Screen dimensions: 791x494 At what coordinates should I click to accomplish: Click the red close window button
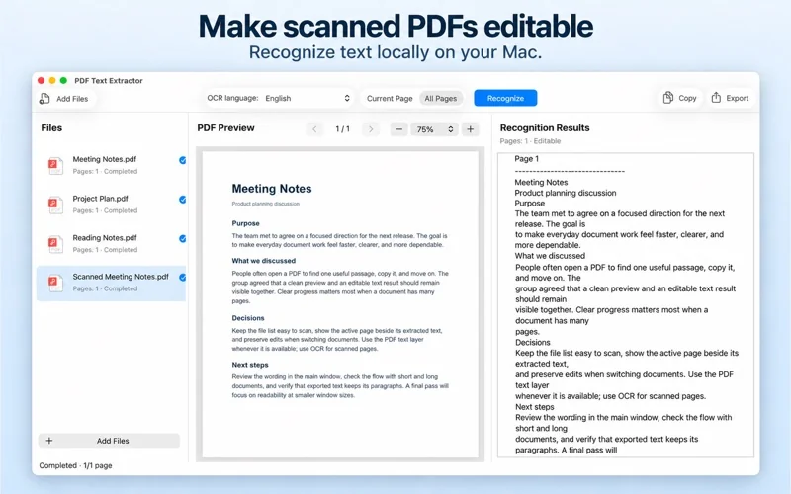point(41,80)
